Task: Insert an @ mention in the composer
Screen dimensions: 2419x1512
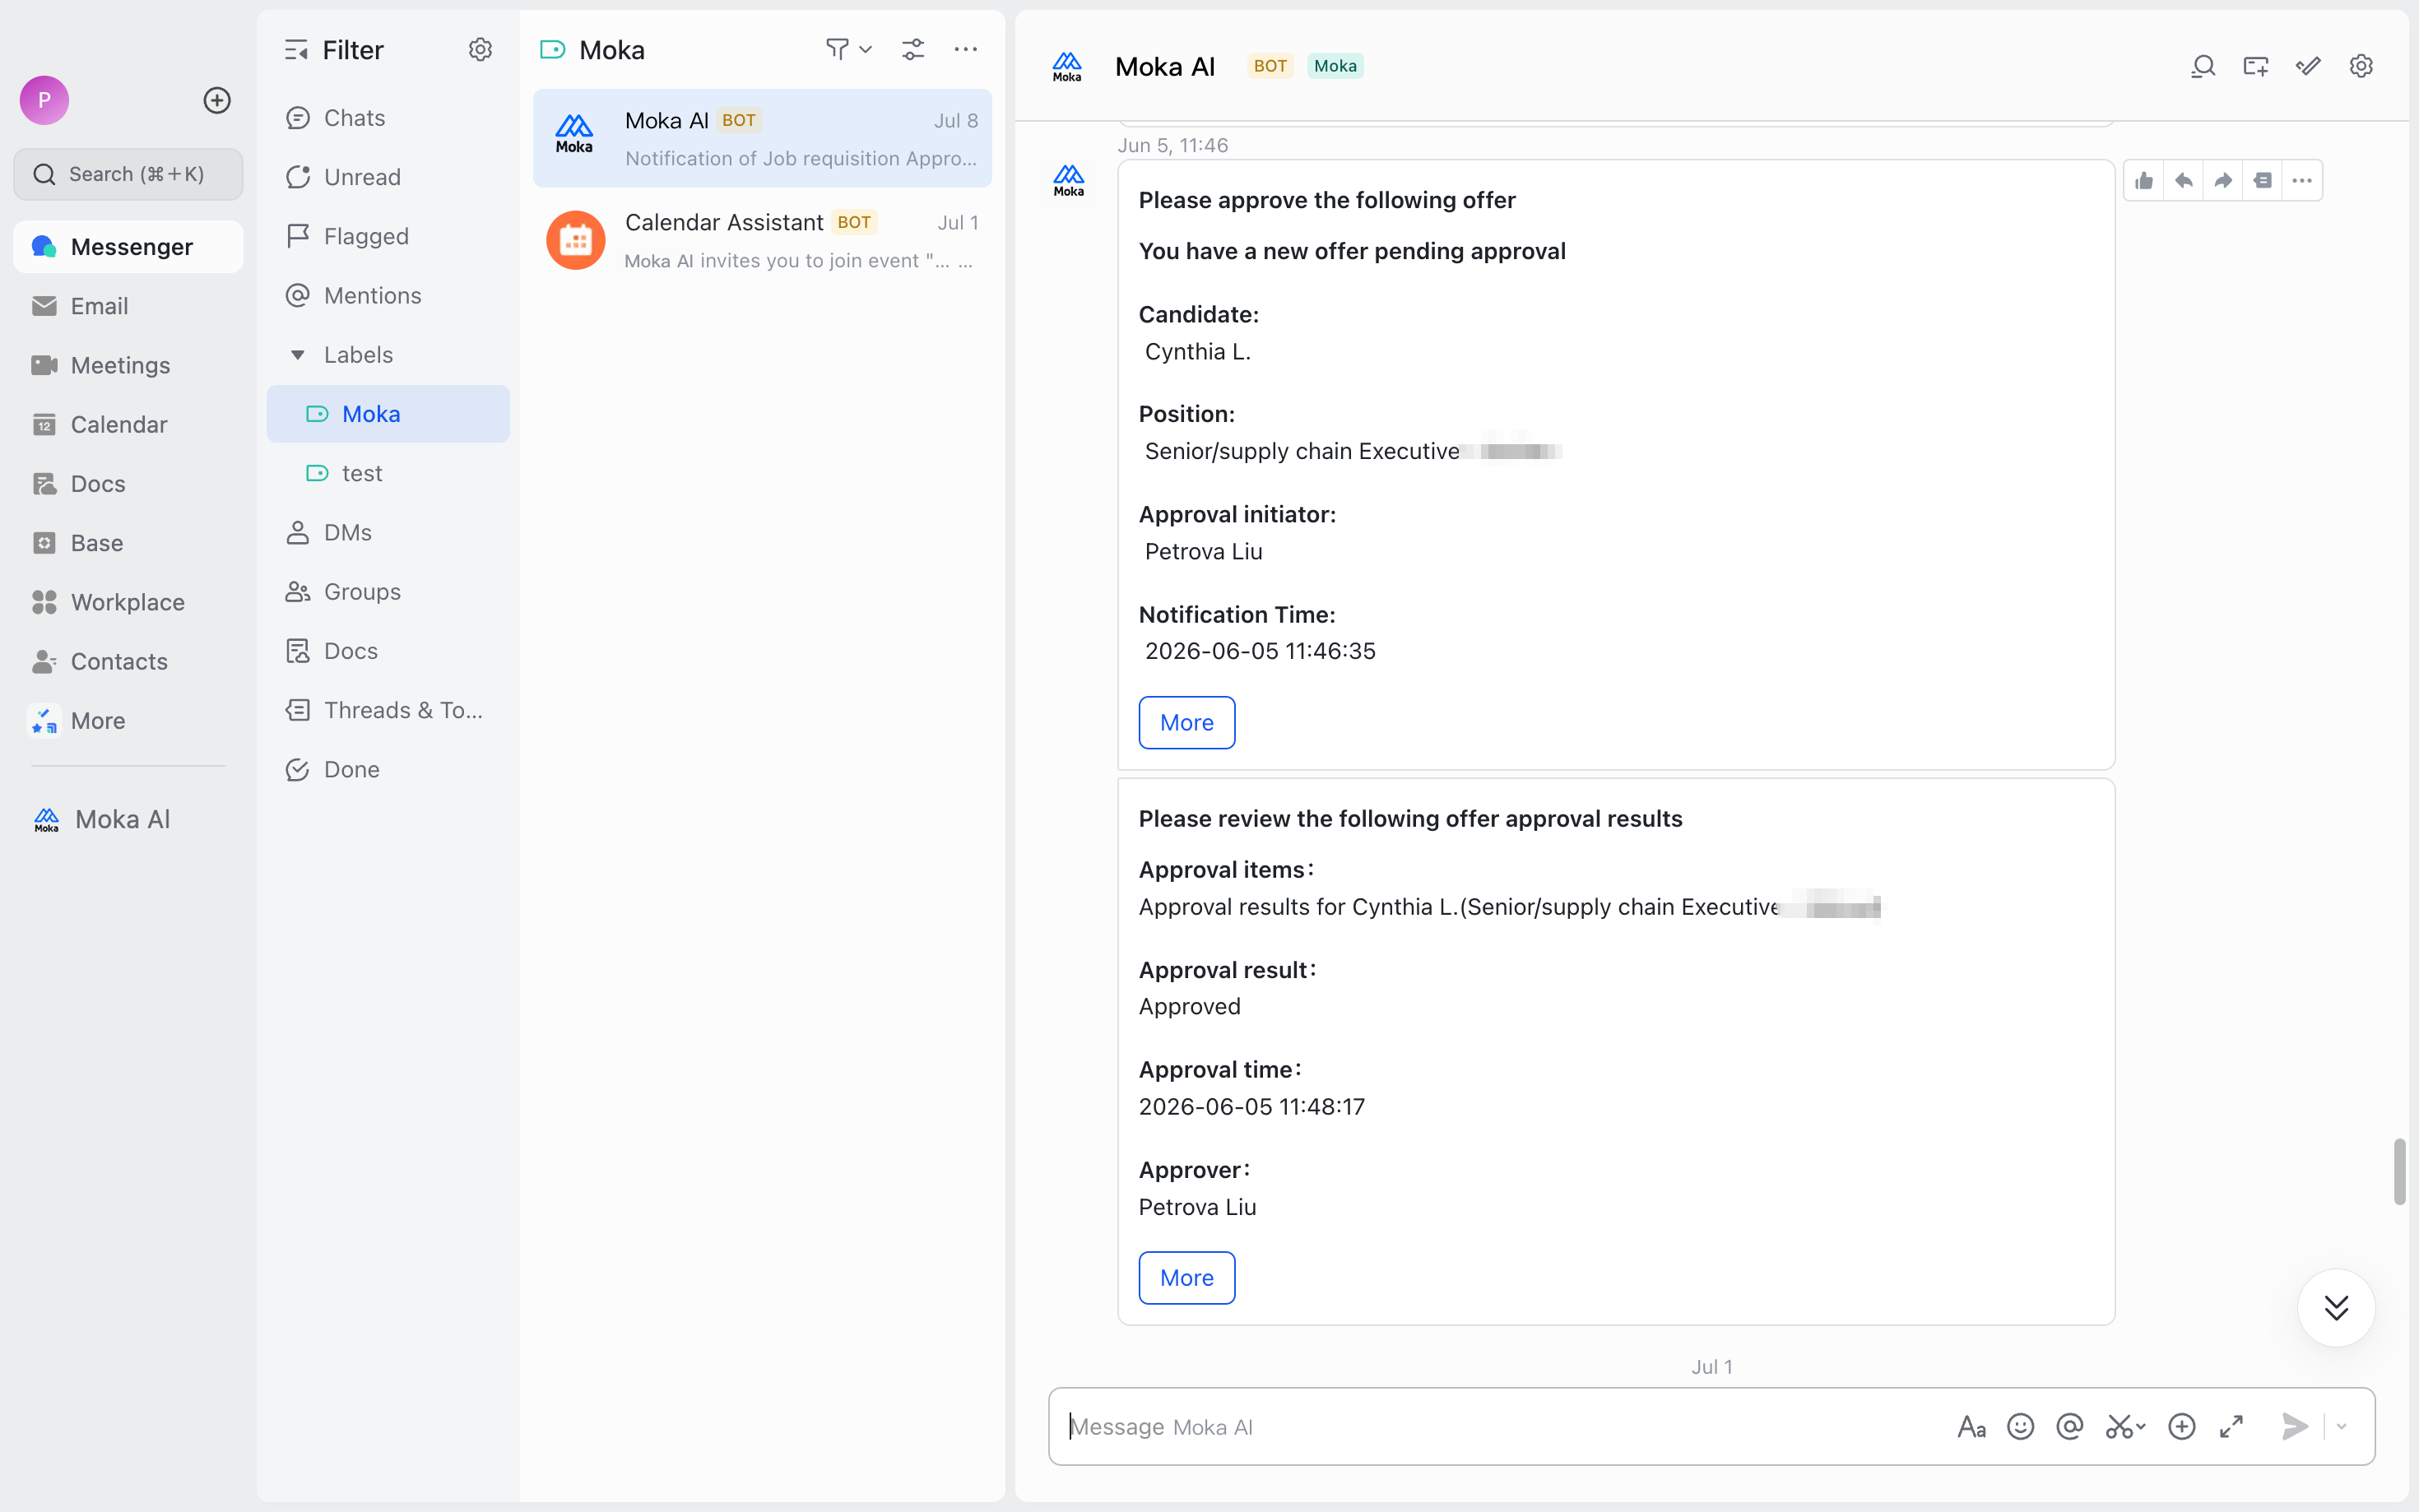Action: pos(2070,1427)
